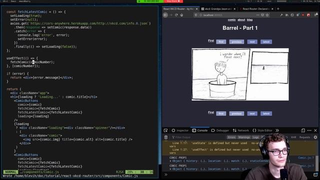
Task: Click the bottom first button
Action: click(221, 113)
